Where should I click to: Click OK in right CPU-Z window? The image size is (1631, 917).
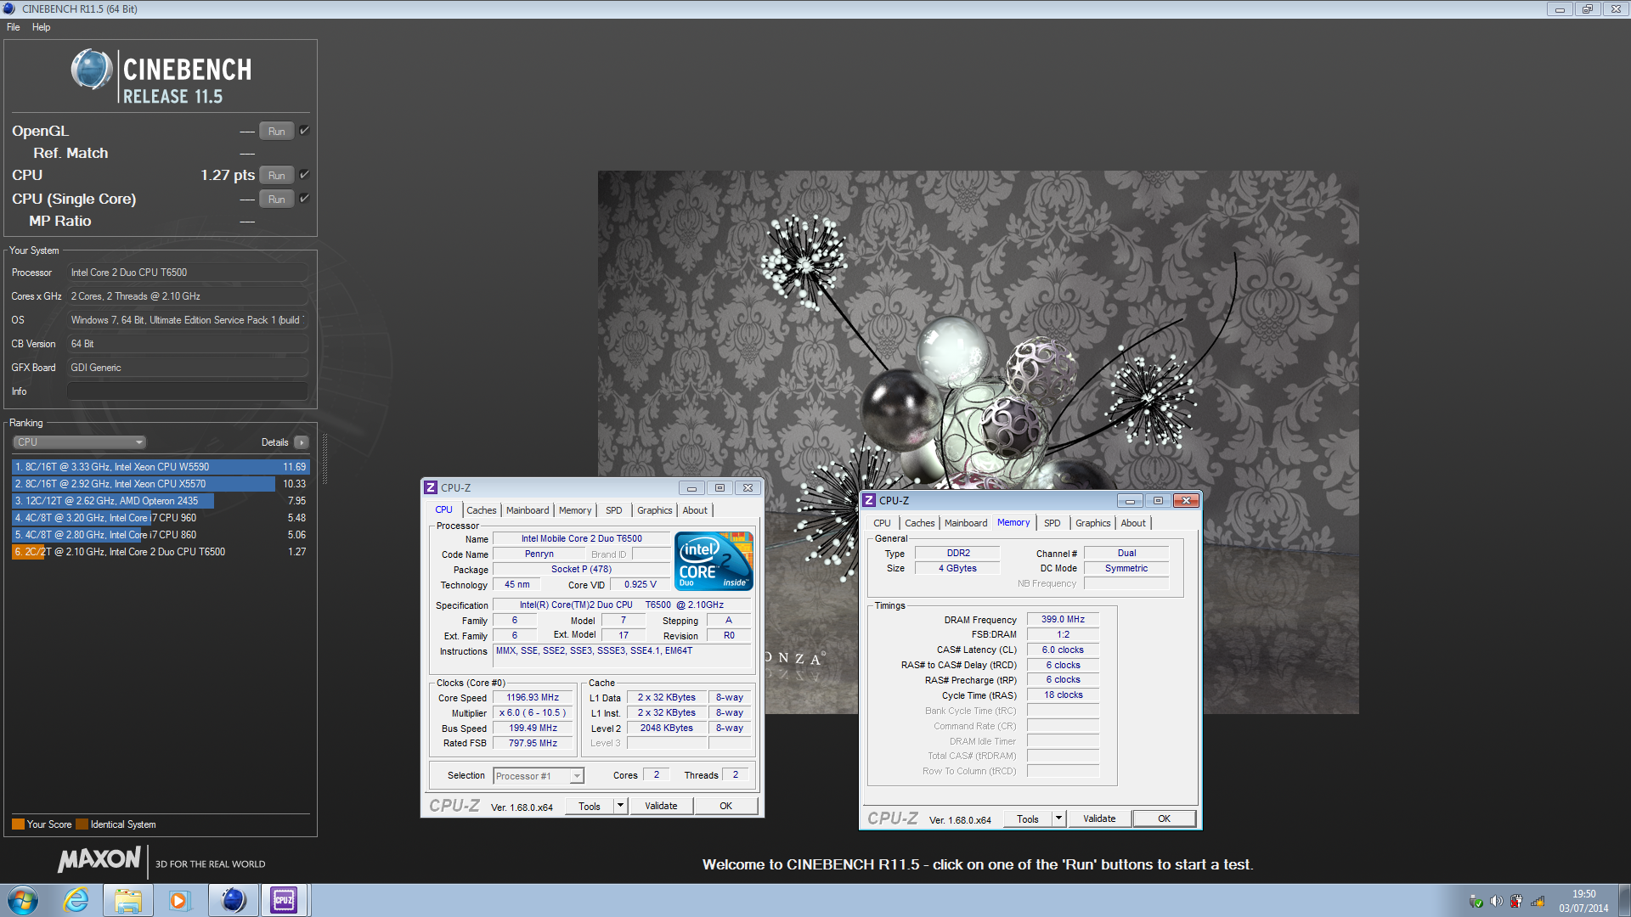point(1165,819)
